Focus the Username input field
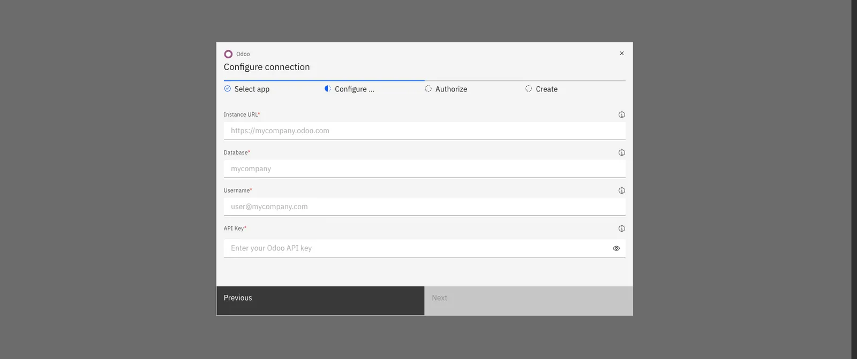The image size is (857, 359). pyautogui.click(x=424, y=207)
